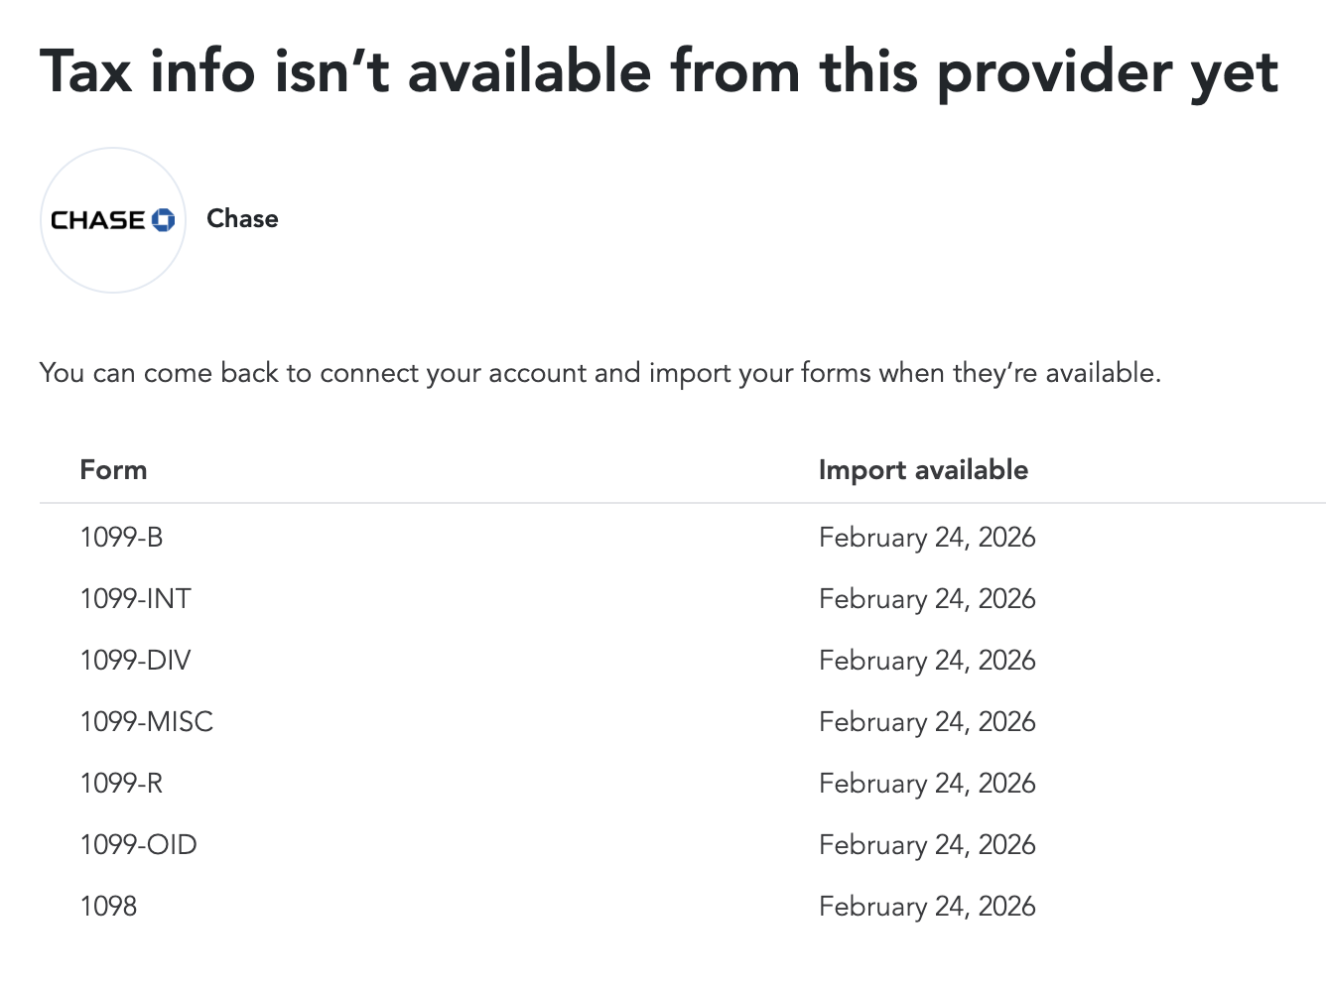Click the Form column header
This screenshot has height=988, width=1326.
click(x=113, y=470)
